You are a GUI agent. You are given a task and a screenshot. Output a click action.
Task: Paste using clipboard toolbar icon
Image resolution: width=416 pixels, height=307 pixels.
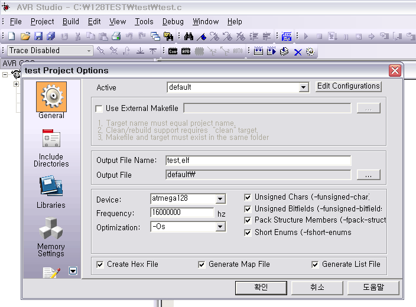[x=103, y=36]
